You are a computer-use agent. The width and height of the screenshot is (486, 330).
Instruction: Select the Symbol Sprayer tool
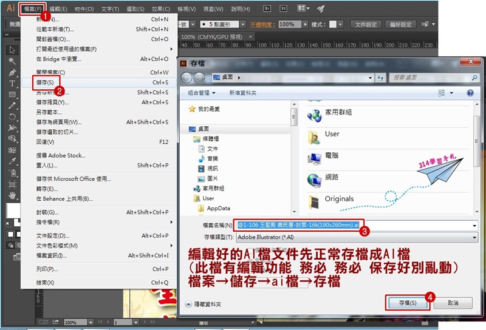(x=12, y=172)
